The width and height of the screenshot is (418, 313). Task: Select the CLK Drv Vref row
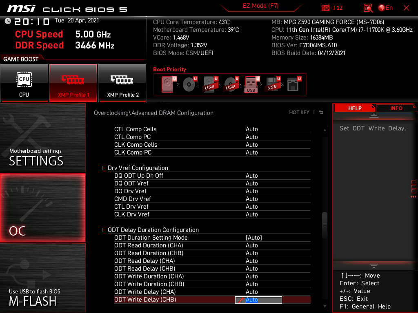(x=212, y=214)
